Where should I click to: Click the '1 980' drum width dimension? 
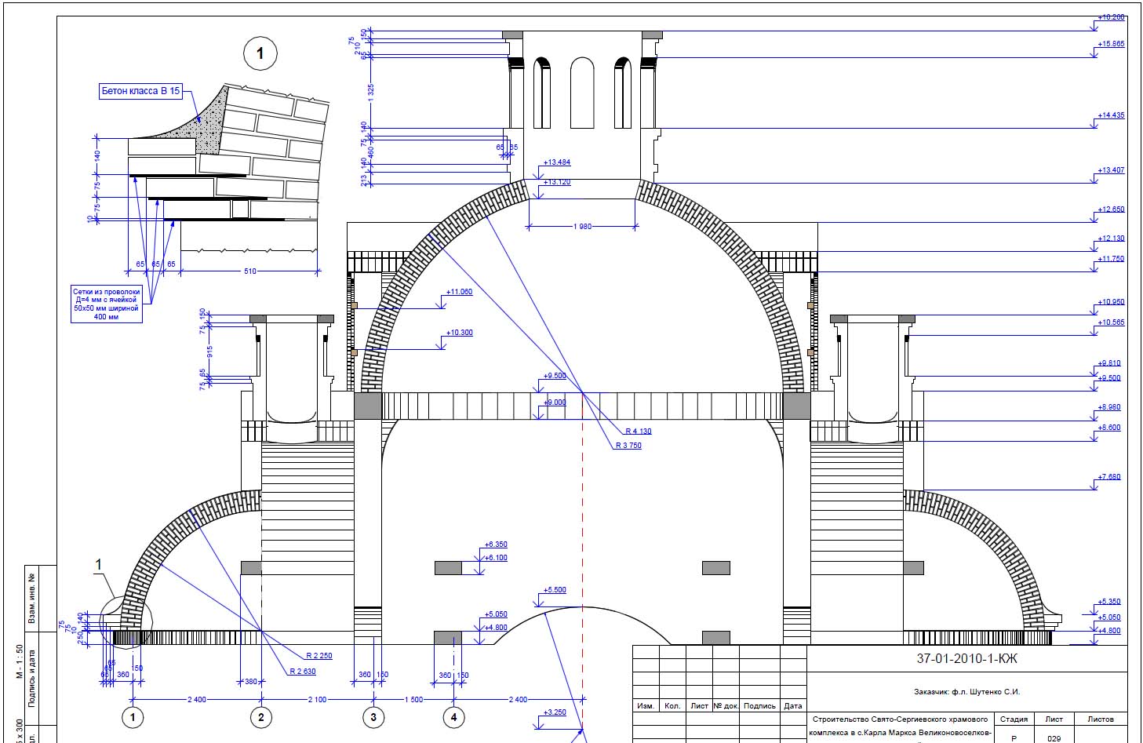tap(583, 227)
